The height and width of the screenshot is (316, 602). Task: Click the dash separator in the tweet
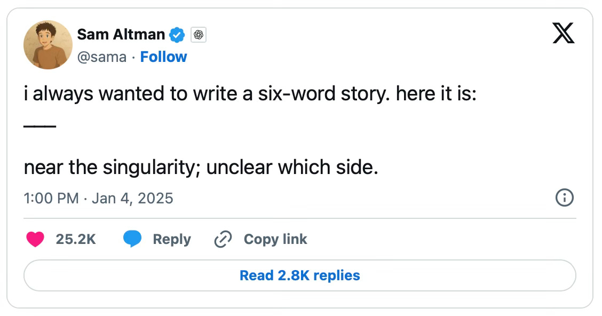click(39, 126)
